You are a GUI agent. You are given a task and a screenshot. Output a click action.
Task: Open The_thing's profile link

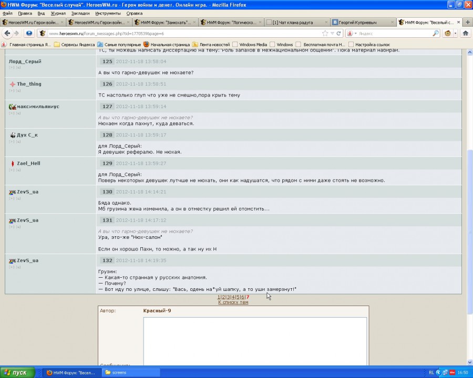coord(29,84)
